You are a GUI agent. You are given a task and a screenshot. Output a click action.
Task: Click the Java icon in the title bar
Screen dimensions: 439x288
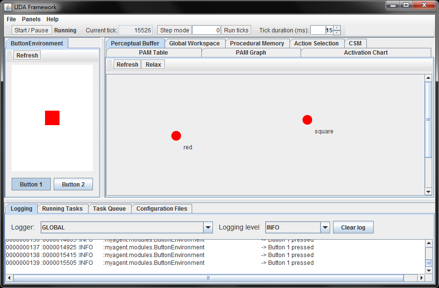(x=8, y=7)
